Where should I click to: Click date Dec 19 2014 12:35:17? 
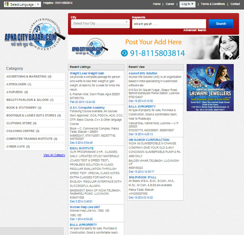(141, 172)
